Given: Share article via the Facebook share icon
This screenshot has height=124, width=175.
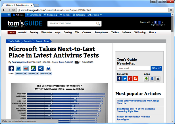Looking at the screenshot, I should coord(11,68).
